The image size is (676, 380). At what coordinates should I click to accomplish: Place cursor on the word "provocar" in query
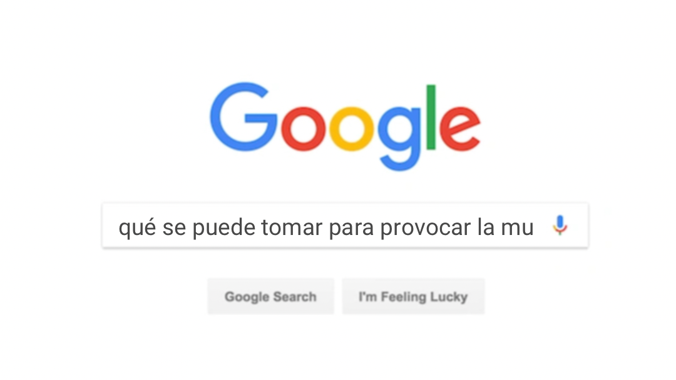pos(426,229)
